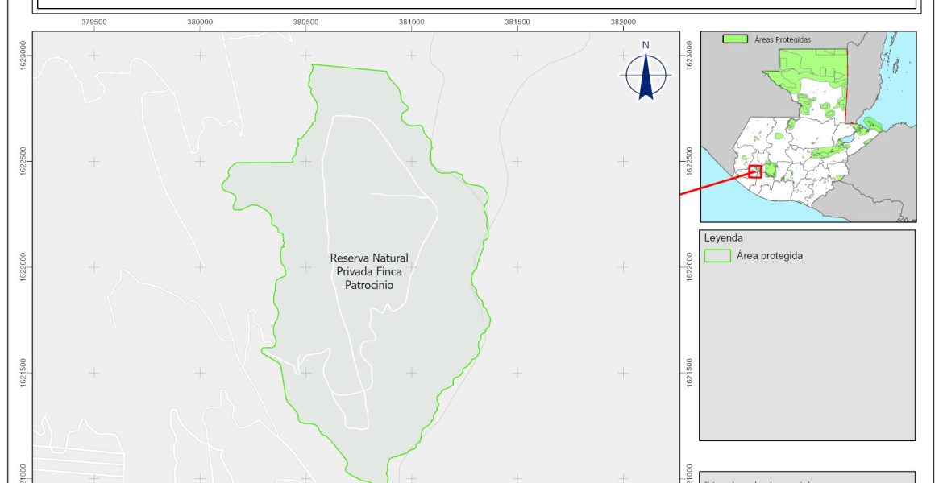Select the Leyenda heading text

pos(722,238)
